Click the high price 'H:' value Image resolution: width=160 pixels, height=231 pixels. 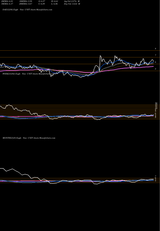pos(55,1)
